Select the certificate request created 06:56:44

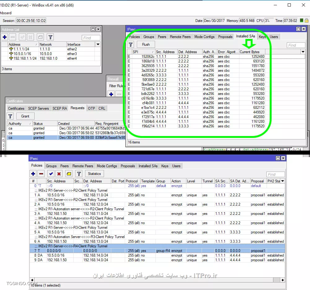pos(66,128)
